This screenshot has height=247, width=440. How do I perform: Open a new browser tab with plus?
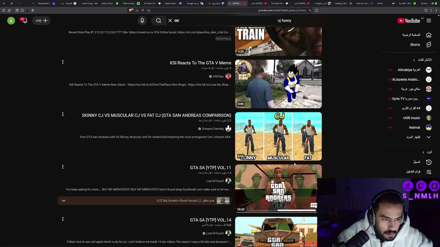coord(33,3)
